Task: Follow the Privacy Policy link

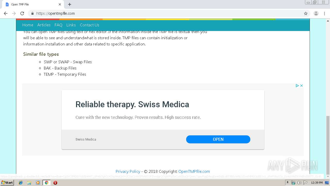Action: pos(128,171)
